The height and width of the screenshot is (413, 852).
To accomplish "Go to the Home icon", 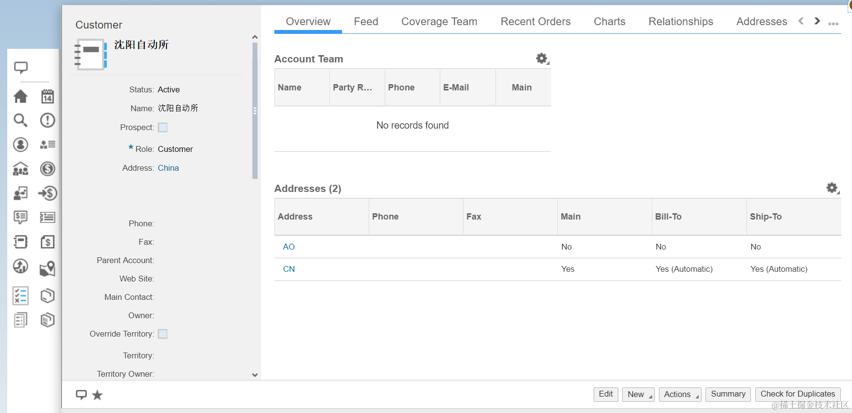I will pyautogui.click(x=20, y=96).
